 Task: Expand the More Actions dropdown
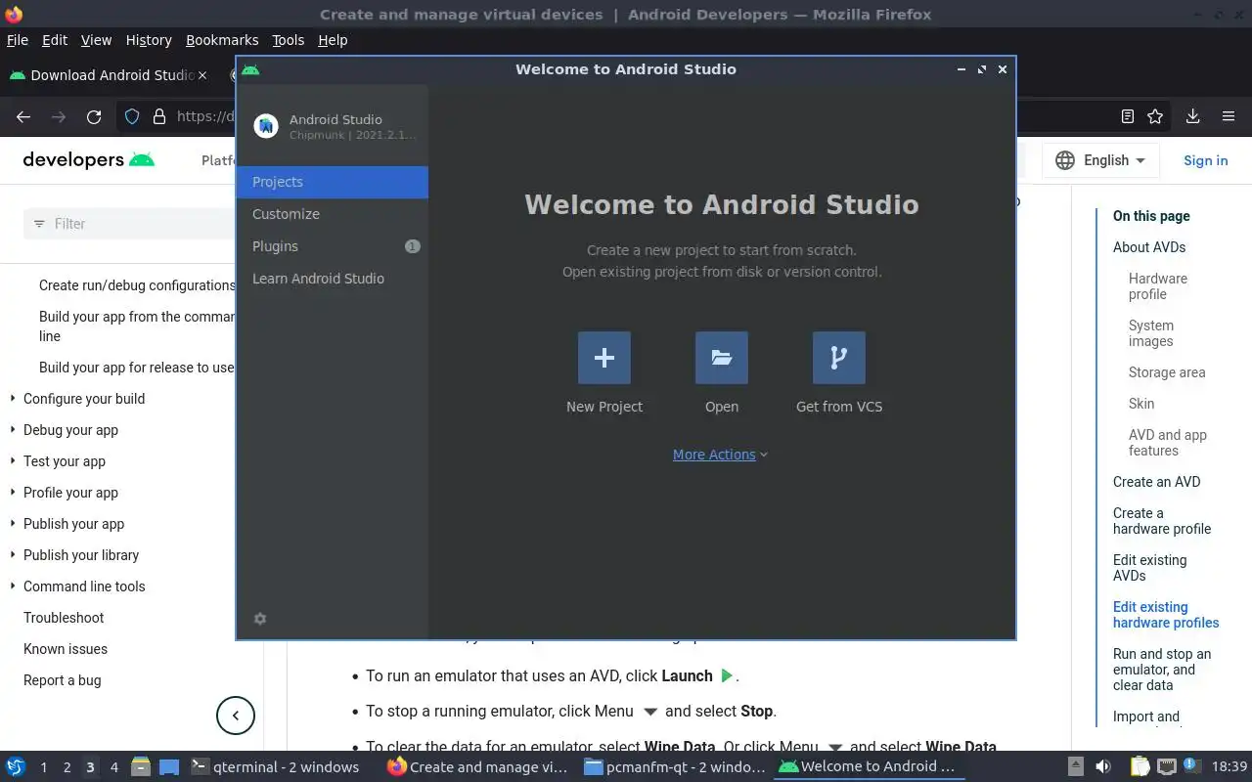[720, 455]
